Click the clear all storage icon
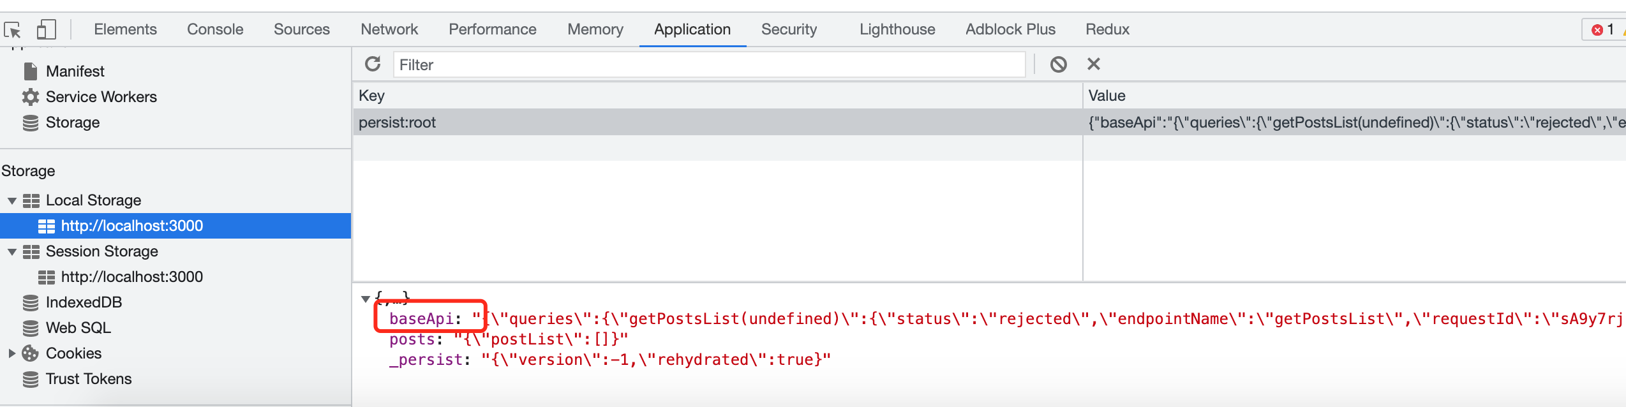Image resolution: width=1626 pixels, height=407 pixels. click(x=1058, y=64)
